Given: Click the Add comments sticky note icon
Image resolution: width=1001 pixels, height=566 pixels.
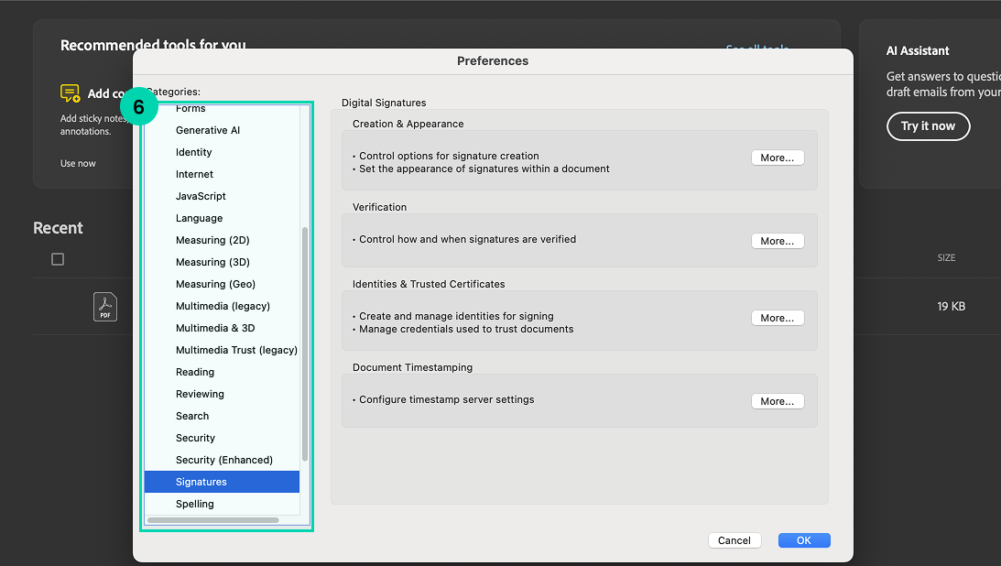Looking at the screenshot, I should click(x=71, y=93).
